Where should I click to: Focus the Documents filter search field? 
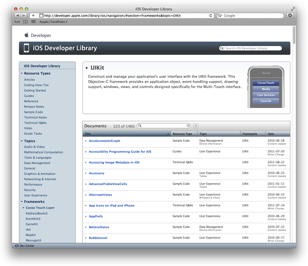164,125
